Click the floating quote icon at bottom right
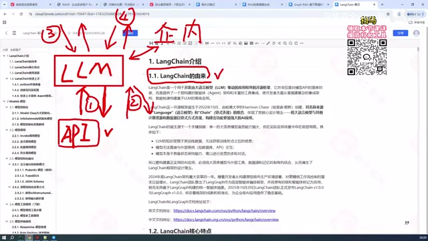Viewport: 428px width, 241px height. tap(407, 223)
